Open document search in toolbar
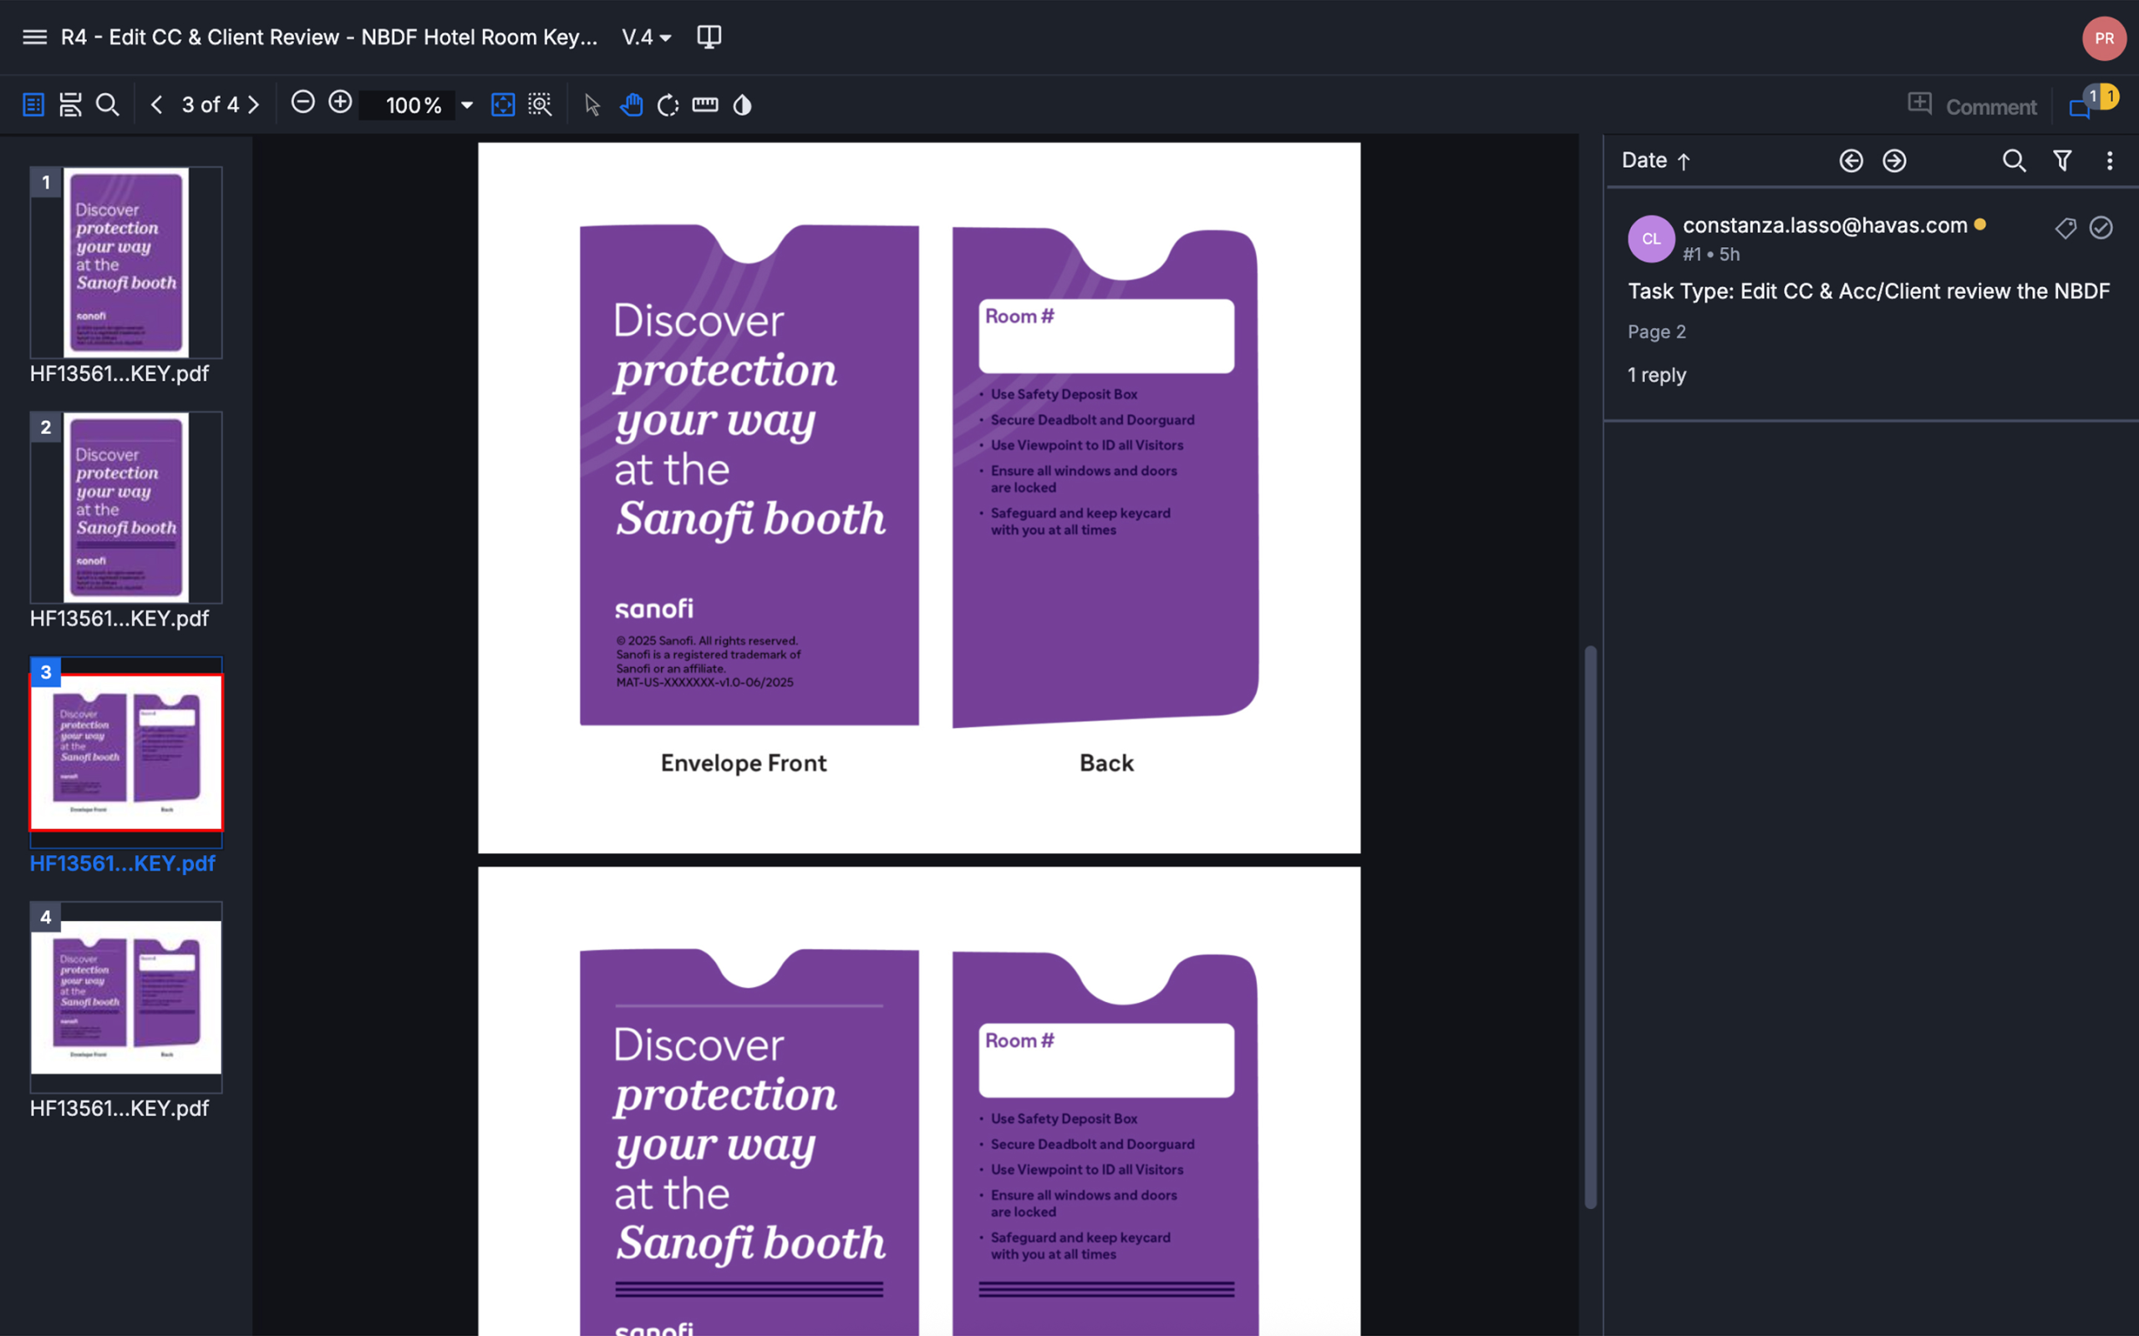Viewport: 2139px width, 1336px height. click(108, 105)
